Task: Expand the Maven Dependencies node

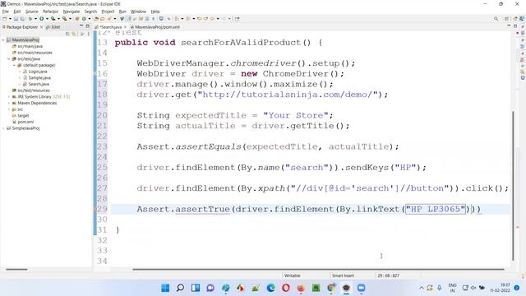Action: [9, 103]
